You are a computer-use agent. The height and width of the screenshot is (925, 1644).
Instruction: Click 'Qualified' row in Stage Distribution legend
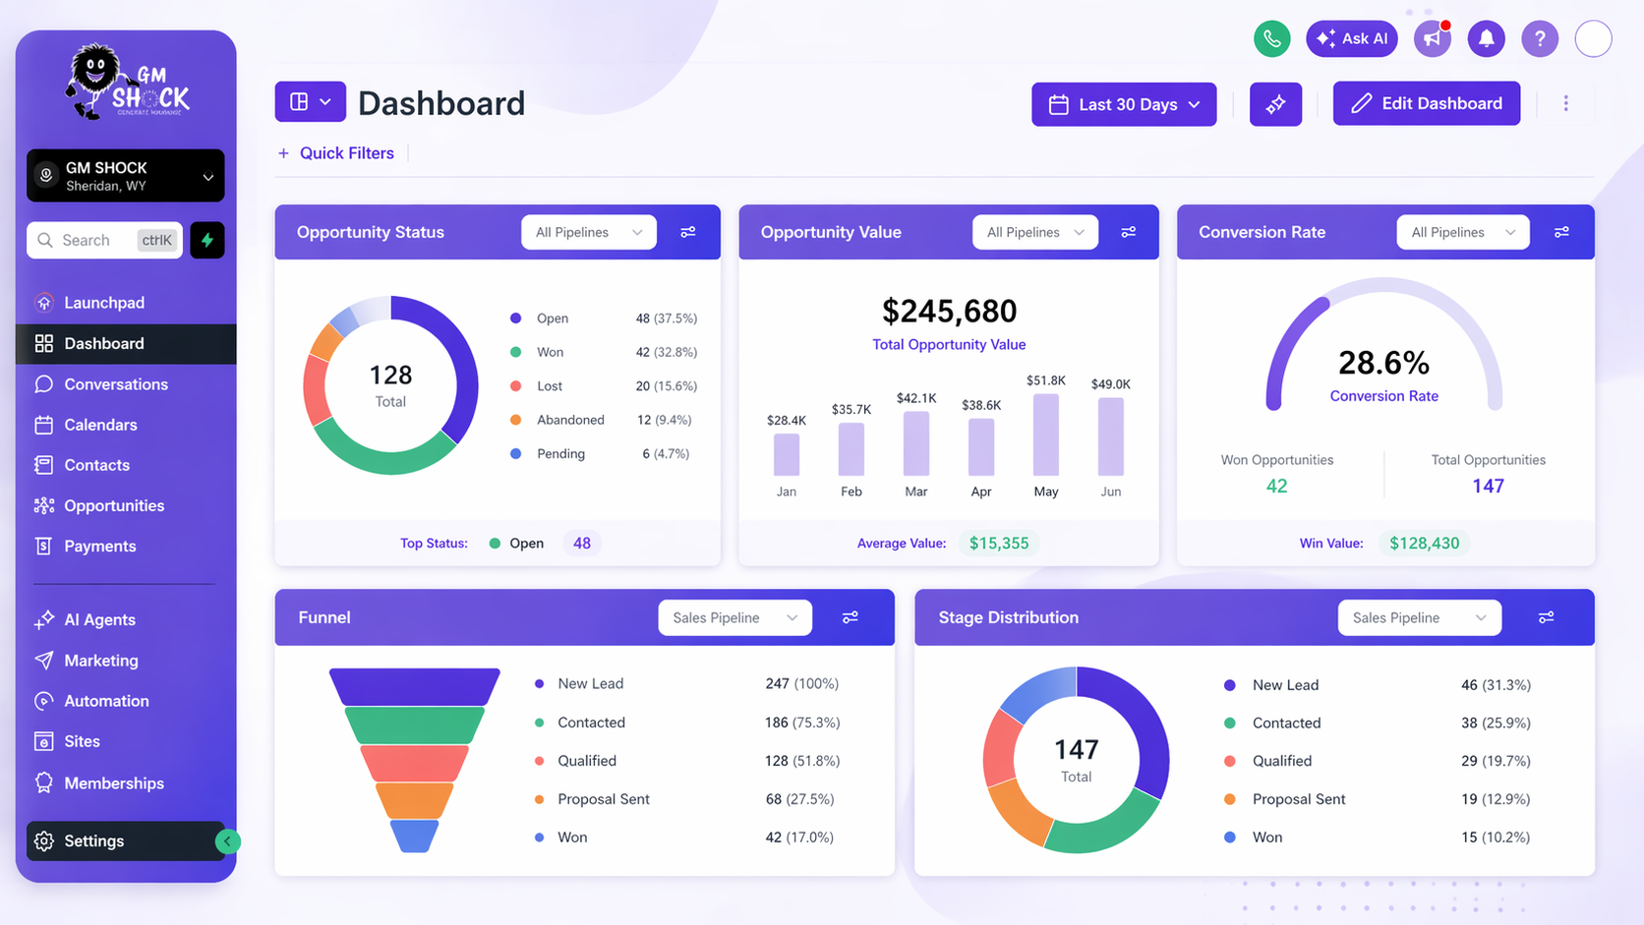click(1377, 761)
